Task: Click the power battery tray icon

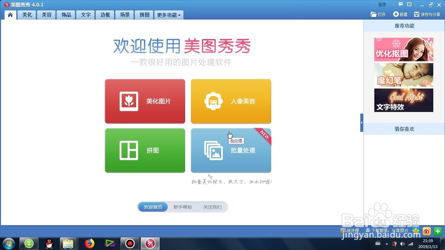Action: (x=394, y=244)
